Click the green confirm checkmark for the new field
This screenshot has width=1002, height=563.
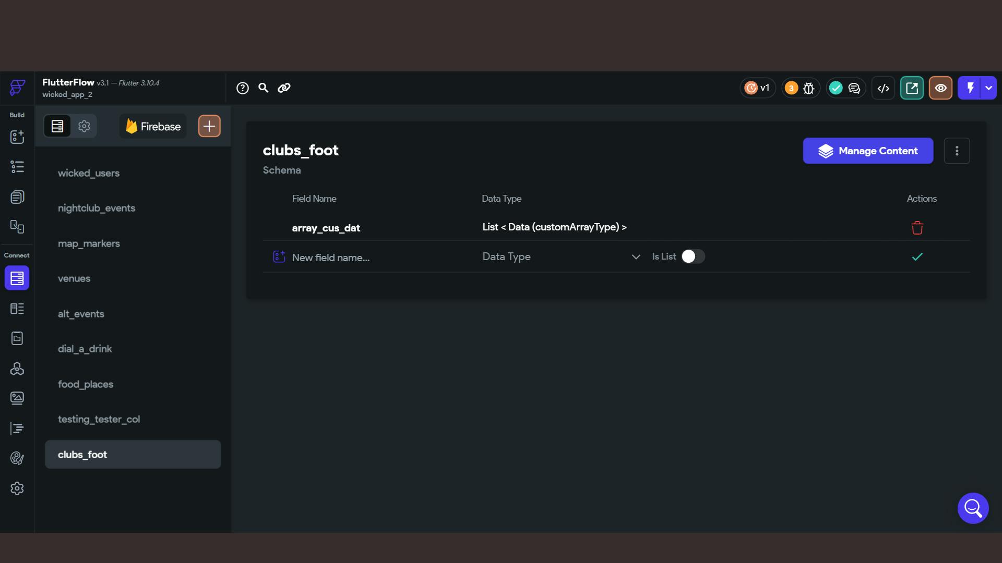pyautogui.click(x=917, y=256)
